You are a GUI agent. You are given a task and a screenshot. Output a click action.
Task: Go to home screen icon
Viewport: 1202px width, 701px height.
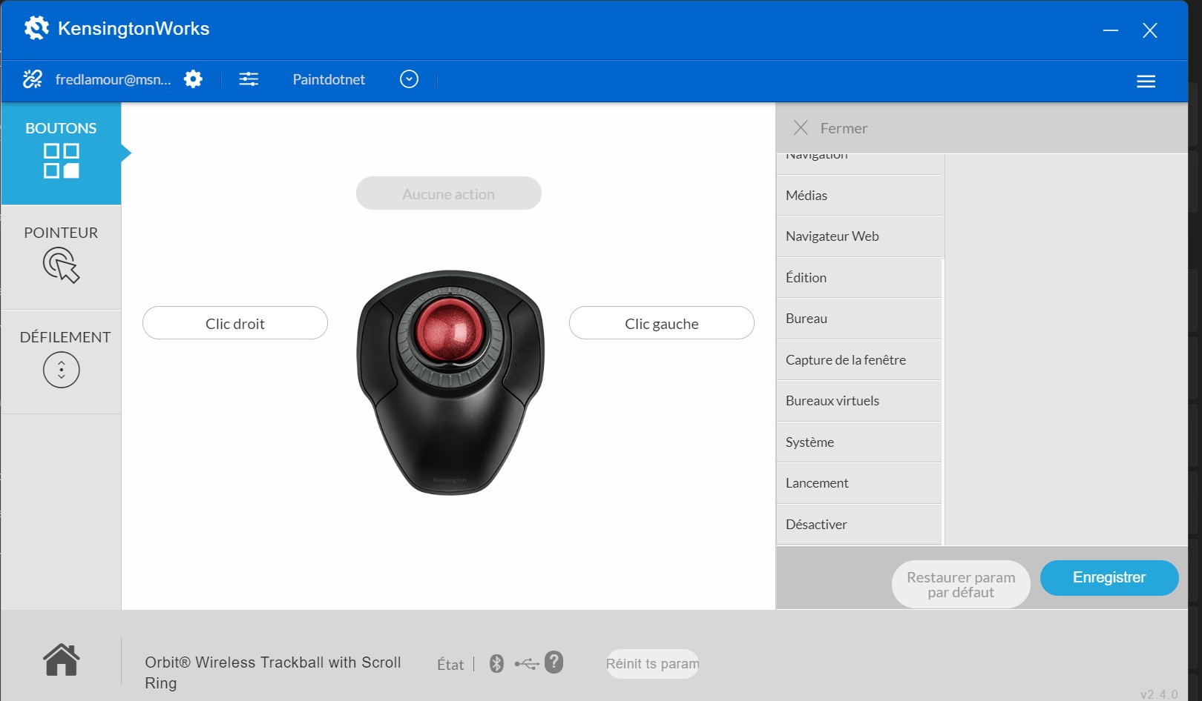tap(62, 660)
